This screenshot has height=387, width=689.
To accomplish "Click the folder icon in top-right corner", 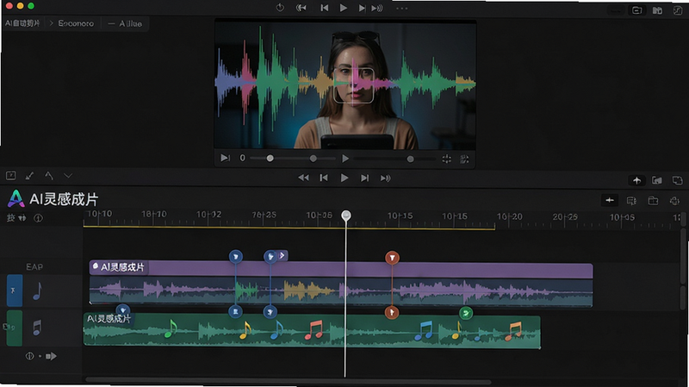I will pos(636,10).
